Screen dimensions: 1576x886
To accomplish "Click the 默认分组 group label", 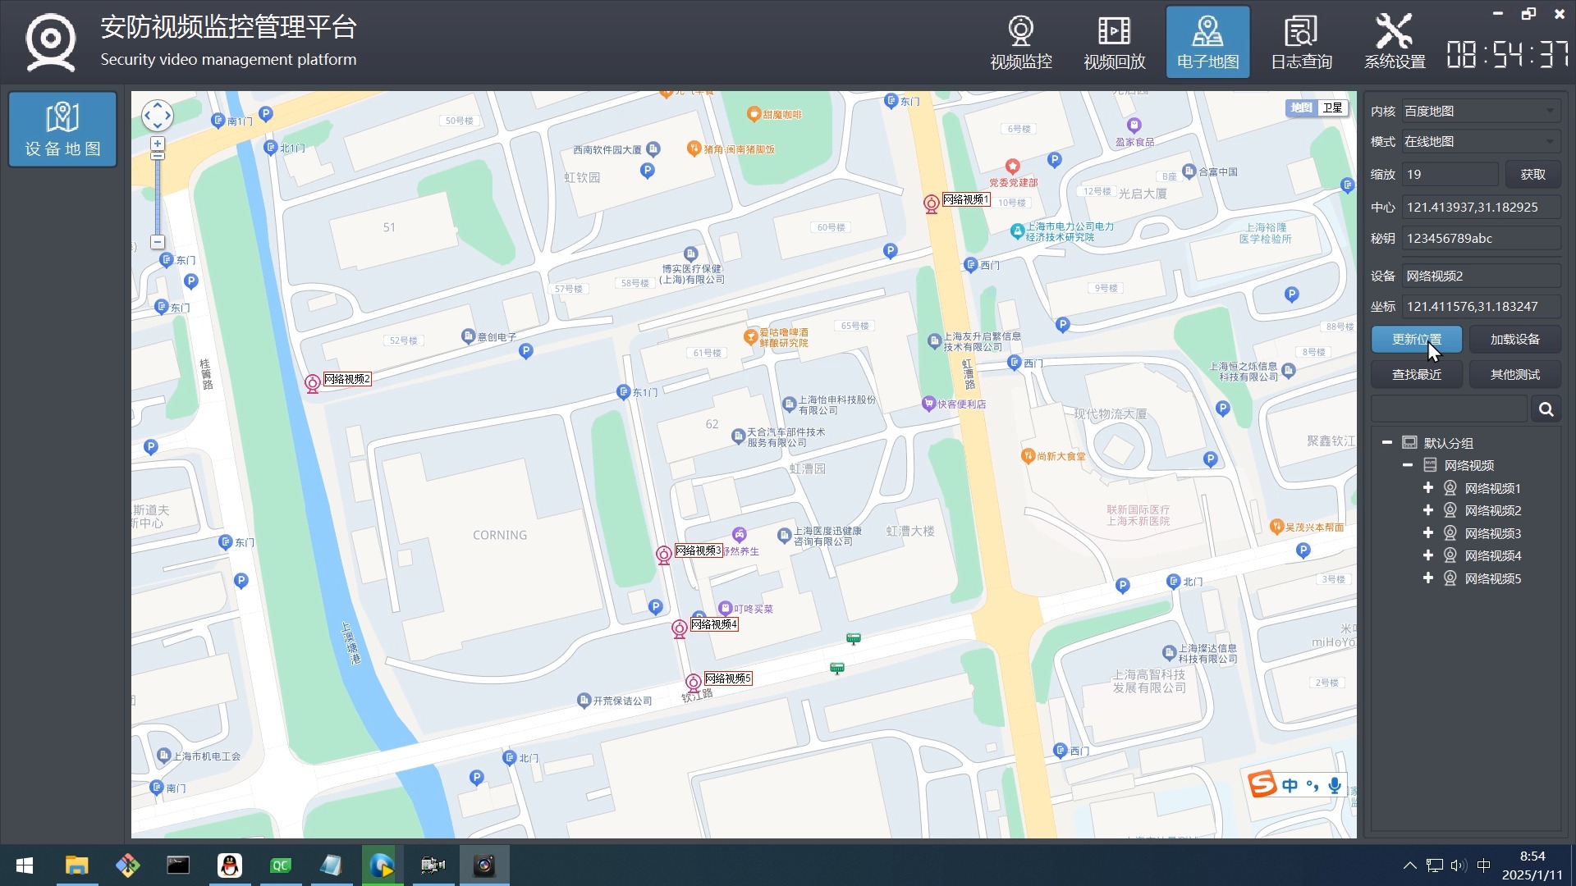I will pyautogui.click(x=1448, y=443).
